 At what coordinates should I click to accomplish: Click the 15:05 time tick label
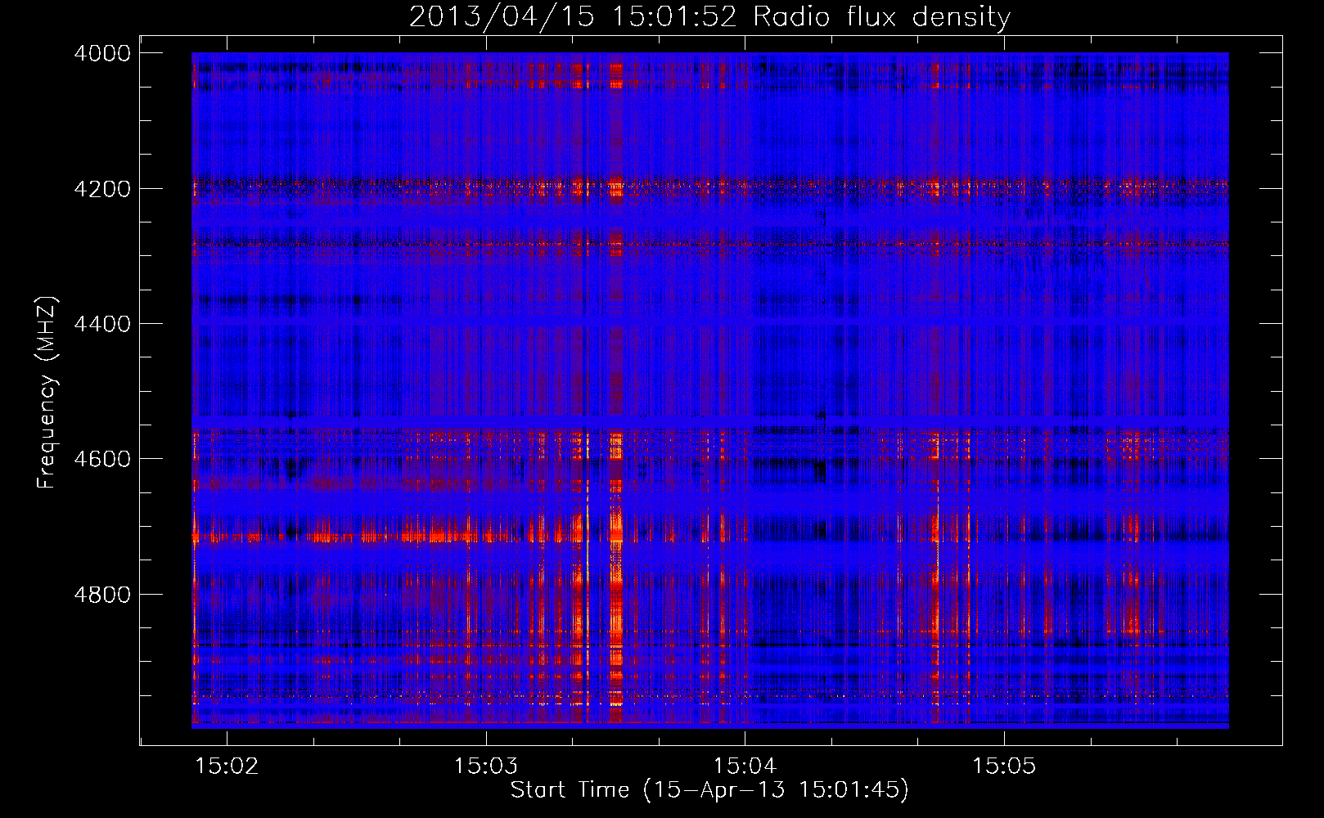(x=1003, y=766)
